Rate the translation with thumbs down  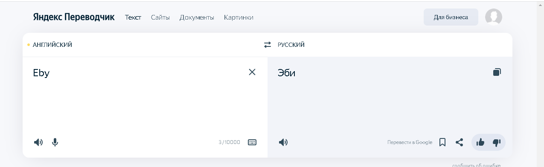click(496, 142)
